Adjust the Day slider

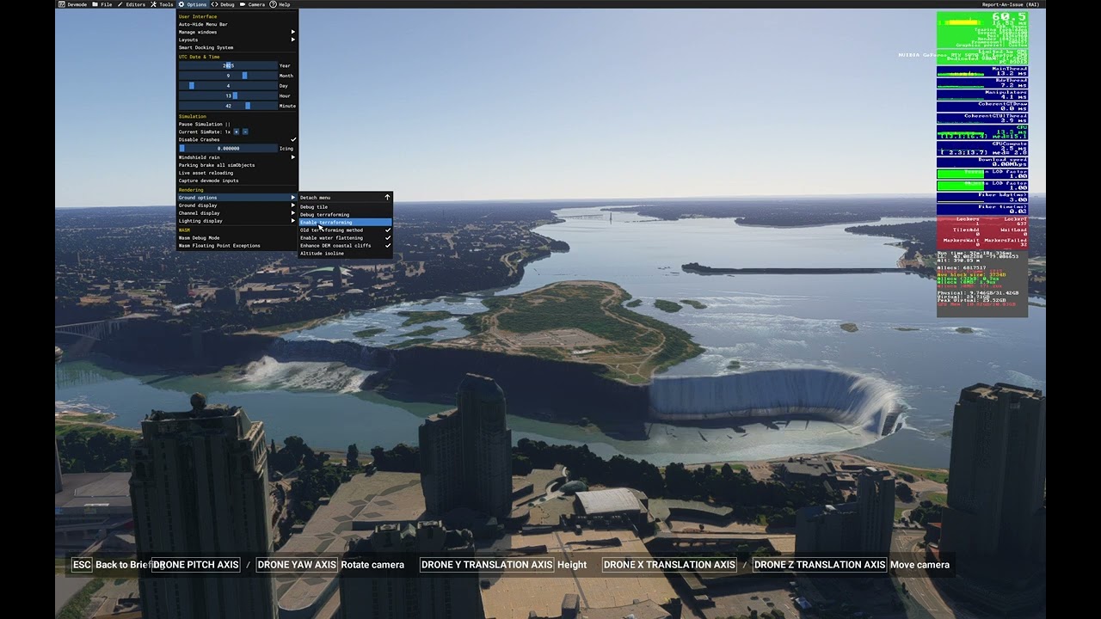click(x=228, y=86)
